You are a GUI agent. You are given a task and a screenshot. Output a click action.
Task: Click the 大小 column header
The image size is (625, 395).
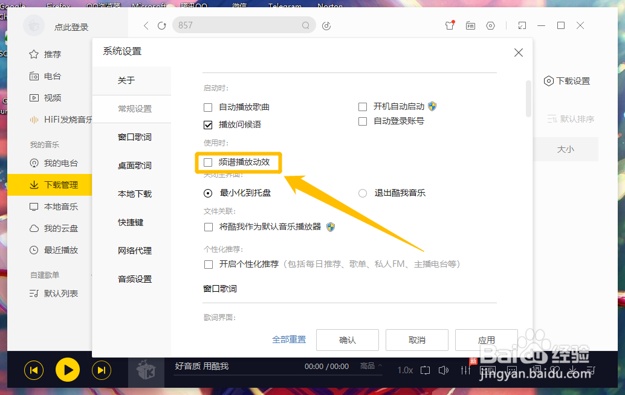[566, 149]
